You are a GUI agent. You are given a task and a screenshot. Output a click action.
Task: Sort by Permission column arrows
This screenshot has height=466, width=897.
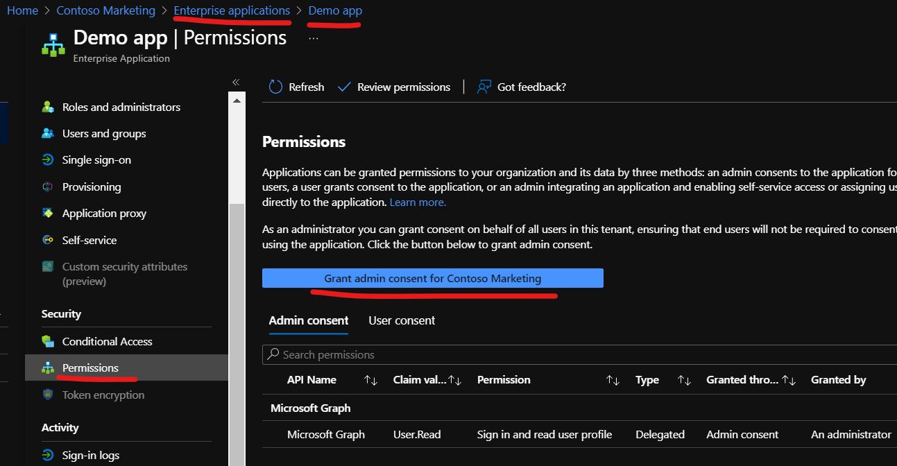(613, 380)
